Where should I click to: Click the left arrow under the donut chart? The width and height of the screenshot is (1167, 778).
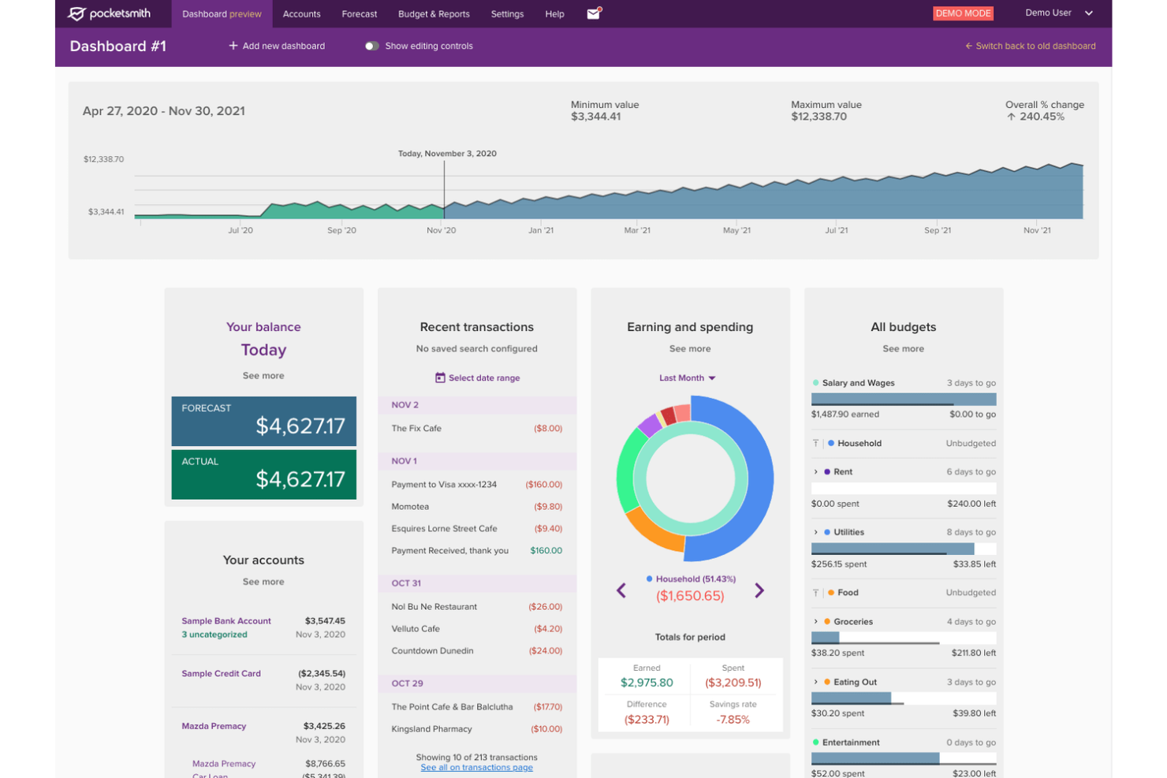coord(621,590)
